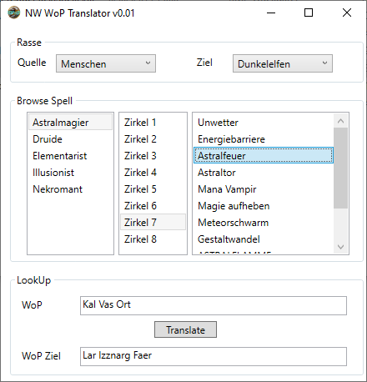Pick the Mana Vampir spell
This screenshot has width=367, height=382.
[x=264, y=189]
